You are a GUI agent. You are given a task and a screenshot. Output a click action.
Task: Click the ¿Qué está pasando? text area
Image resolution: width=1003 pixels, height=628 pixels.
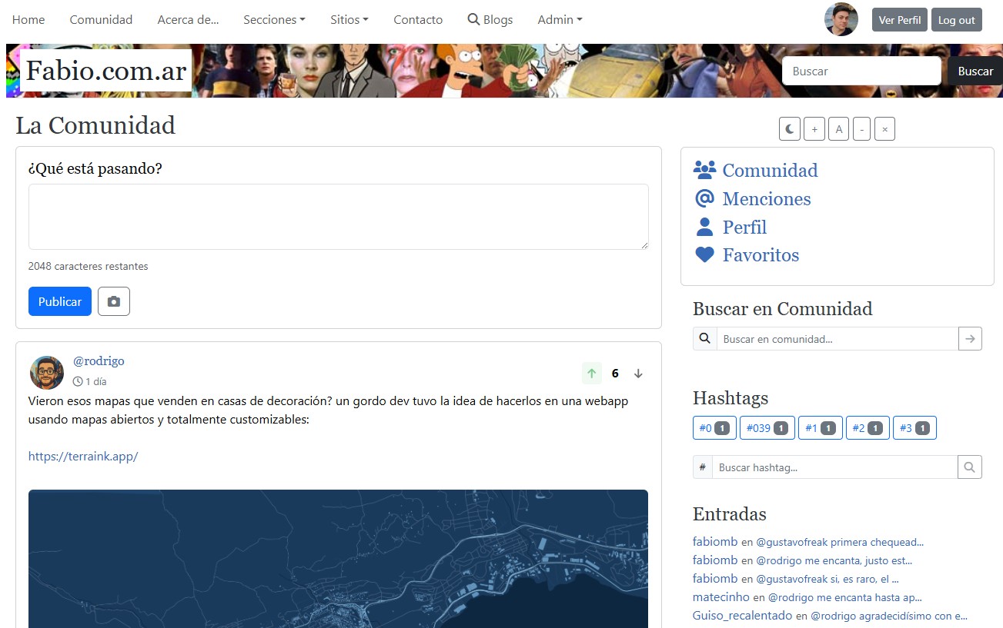338,217
